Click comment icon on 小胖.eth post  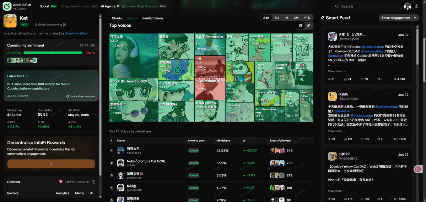(x=362, y=199)
